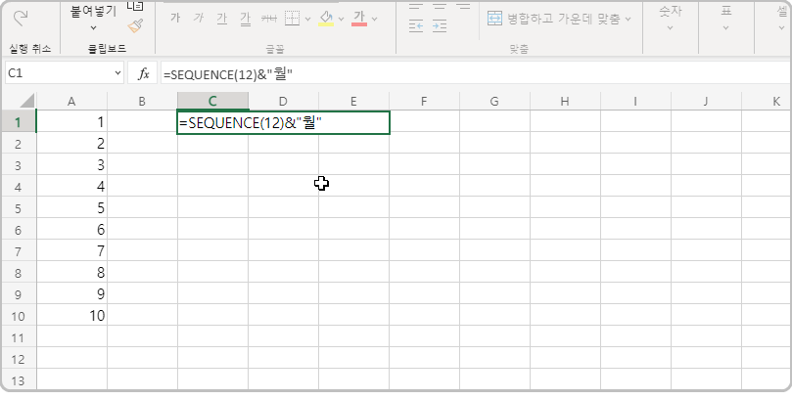
Task: Click cell A1 with value 1
Action: pos(71,122)
